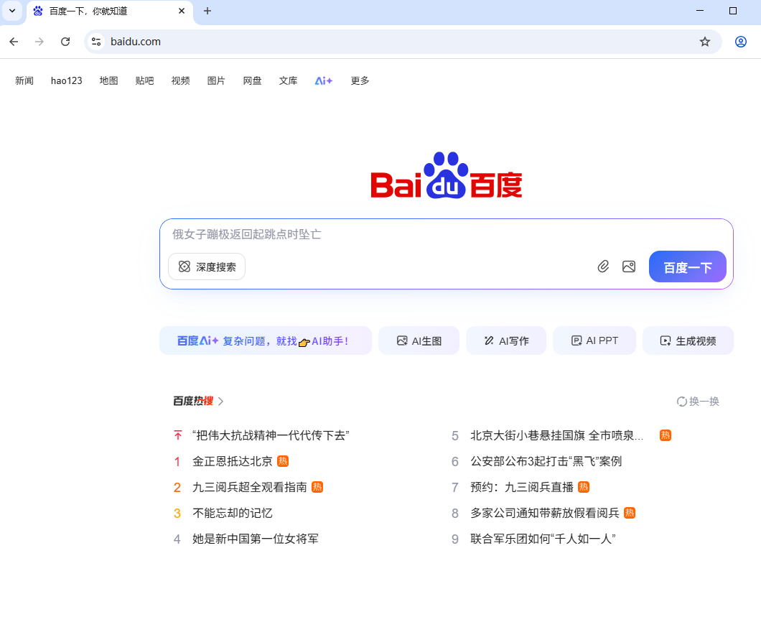Open hot search 她是新中国第一位女将军

(256, 539)
